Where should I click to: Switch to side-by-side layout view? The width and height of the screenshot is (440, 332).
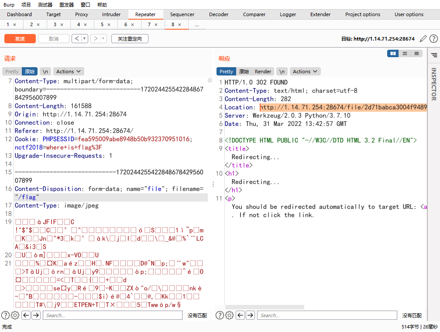pyautogui.click(x=393, y=53)
